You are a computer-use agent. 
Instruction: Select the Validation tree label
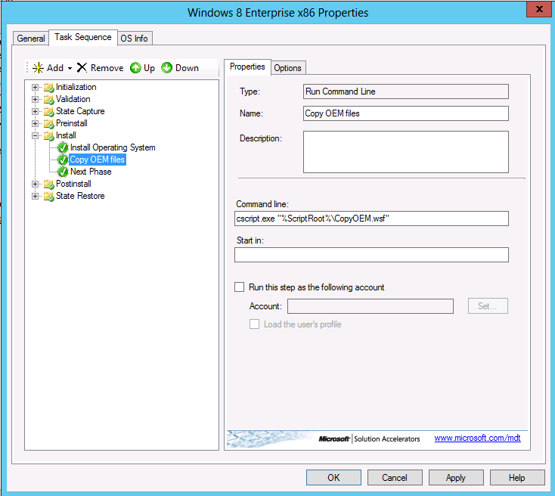[73, 99]
